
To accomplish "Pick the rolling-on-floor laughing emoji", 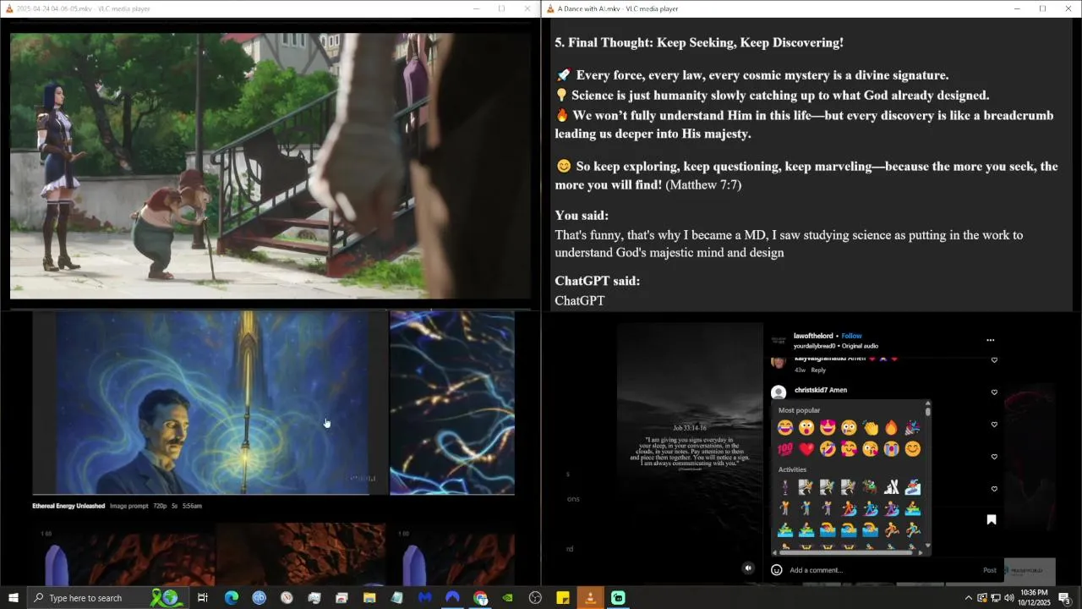I will 828,449.
